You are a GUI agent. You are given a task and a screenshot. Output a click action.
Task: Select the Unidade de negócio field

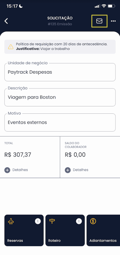coord(60,72)
